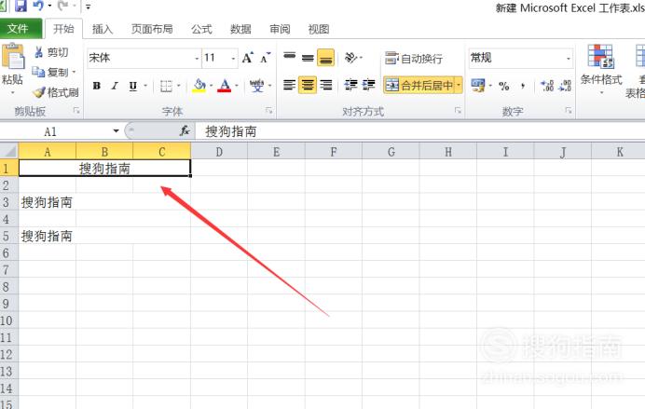This screenshot has height=409, width=645.
Task: Expand the borders dropdown arrow
Action: point(179,86)
